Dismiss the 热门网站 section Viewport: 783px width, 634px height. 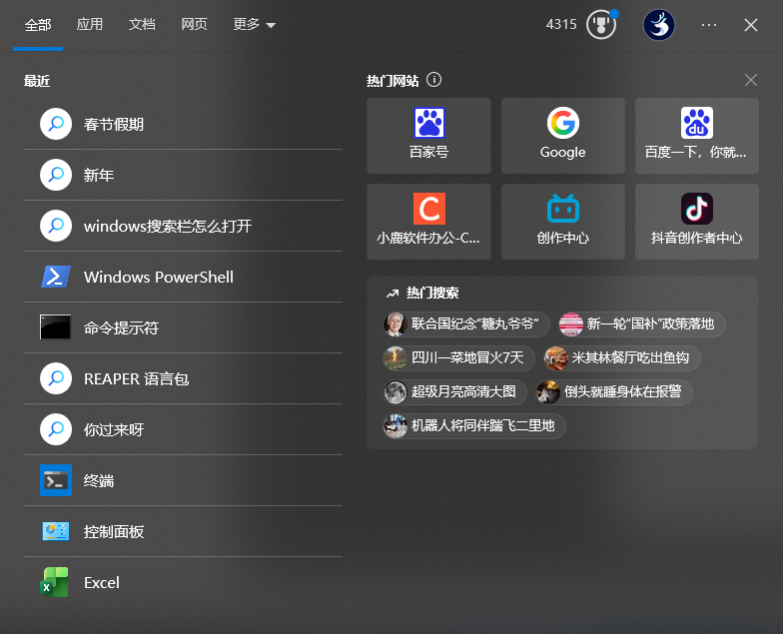coord(751,80)
